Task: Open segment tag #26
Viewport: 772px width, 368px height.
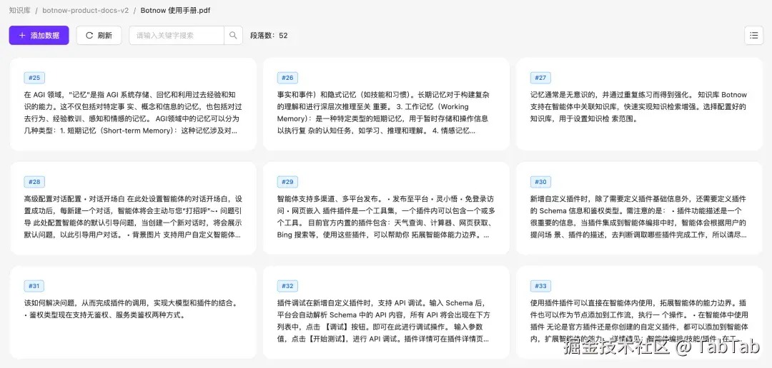Action: pos(287,78)
